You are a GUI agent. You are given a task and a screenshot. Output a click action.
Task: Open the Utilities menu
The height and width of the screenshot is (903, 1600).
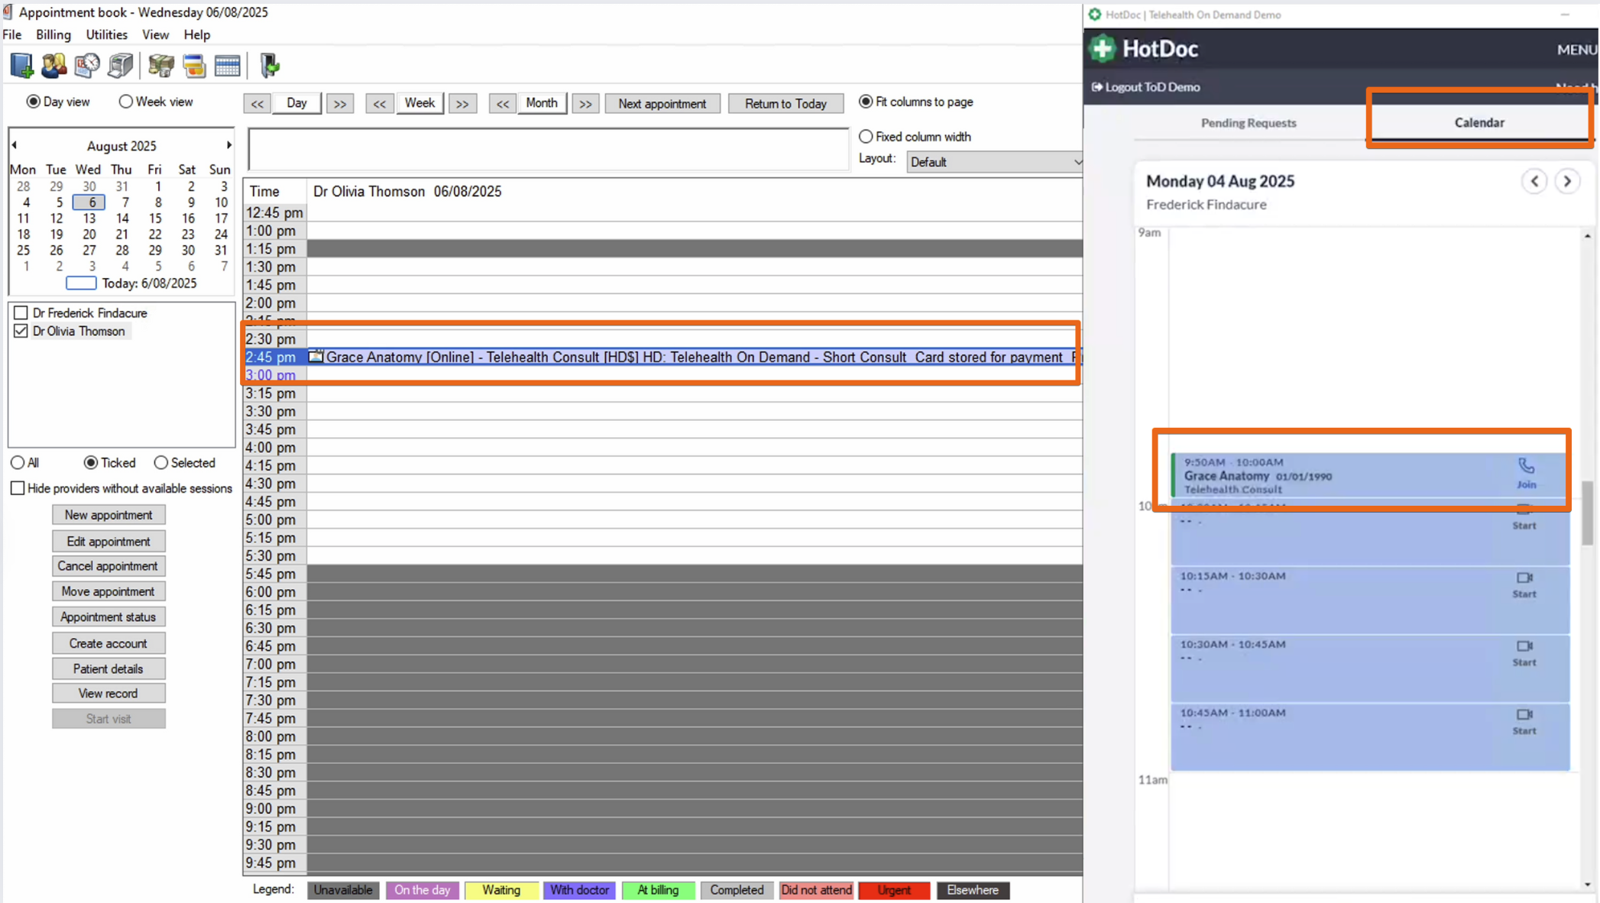106,34
